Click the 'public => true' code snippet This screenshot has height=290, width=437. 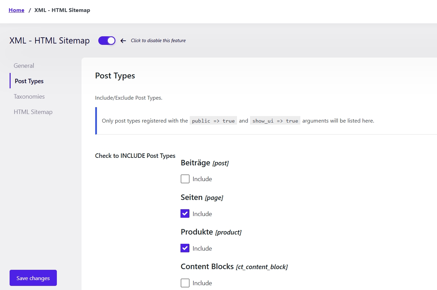[213, 121]
